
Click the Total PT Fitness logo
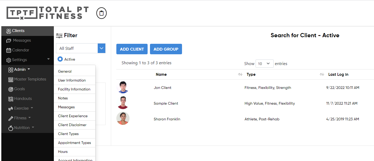pos(48,13)
